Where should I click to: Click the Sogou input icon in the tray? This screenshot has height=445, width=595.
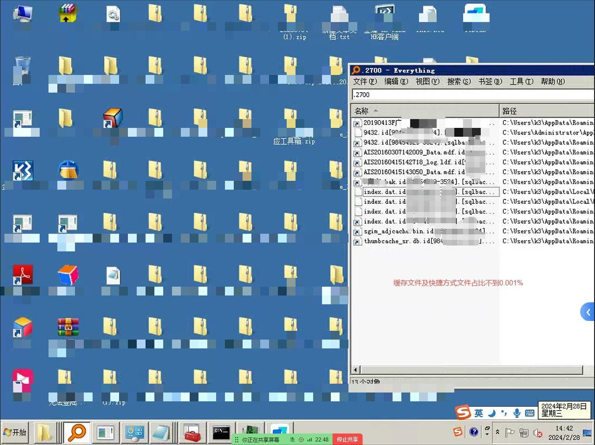pos(457,432)
